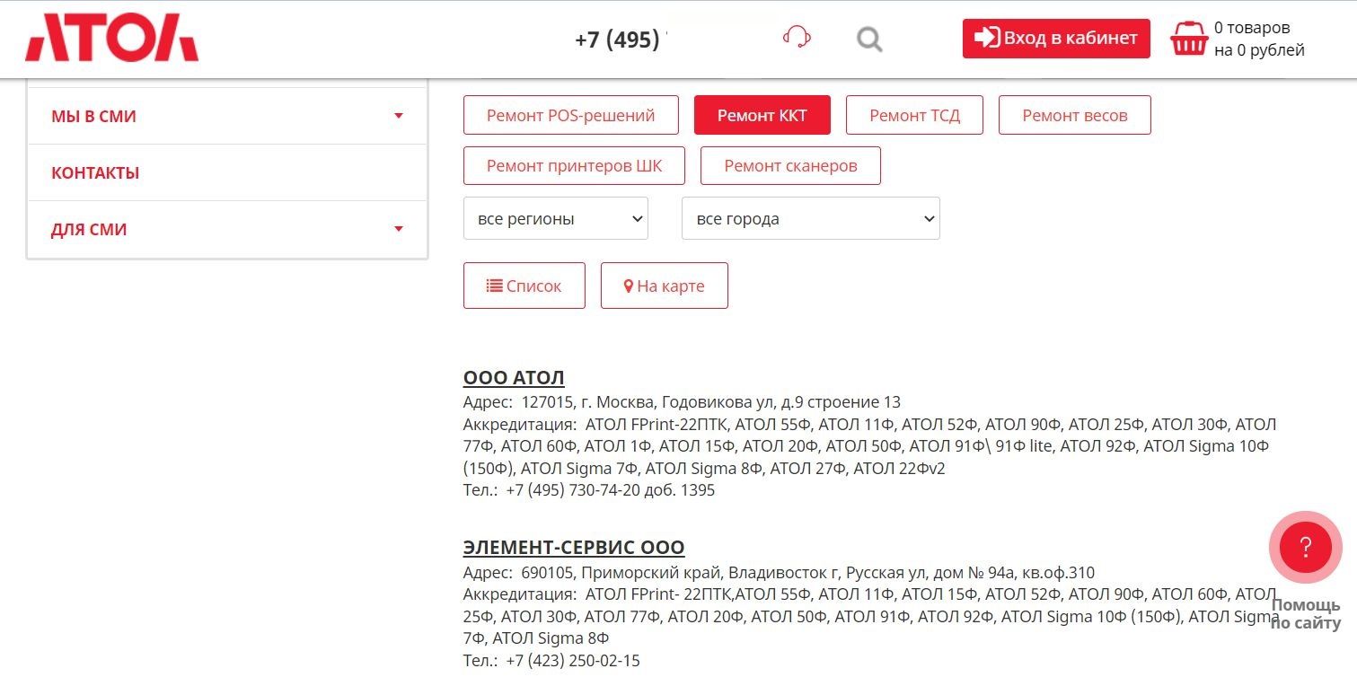The width and height of the screenshot is (1357, 686).
Task: Open the все регионы dropdown
Action: pyautogui.click(x=556, y=218)
